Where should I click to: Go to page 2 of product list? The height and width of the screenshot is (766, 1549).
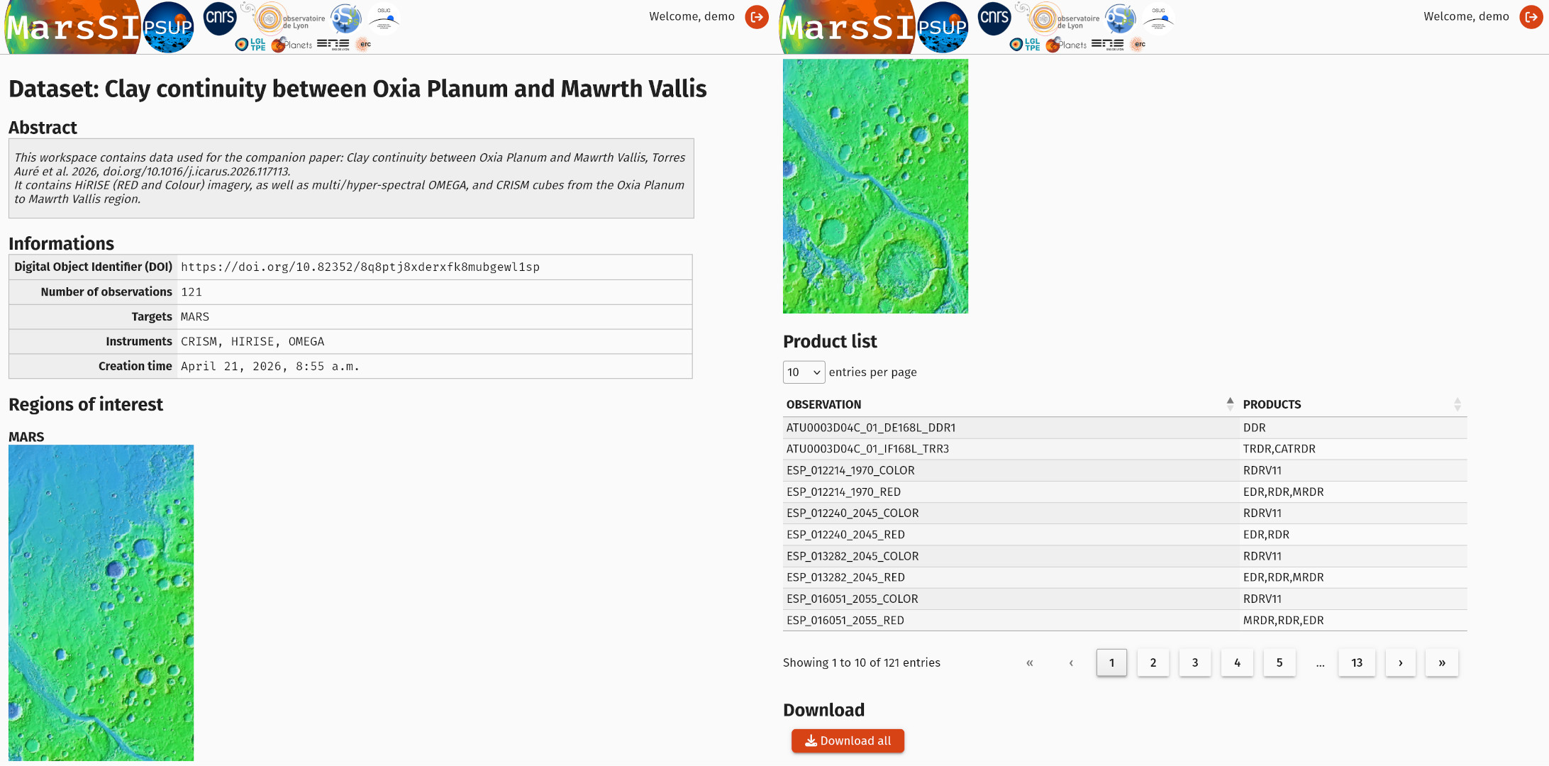pos(1153,662)
